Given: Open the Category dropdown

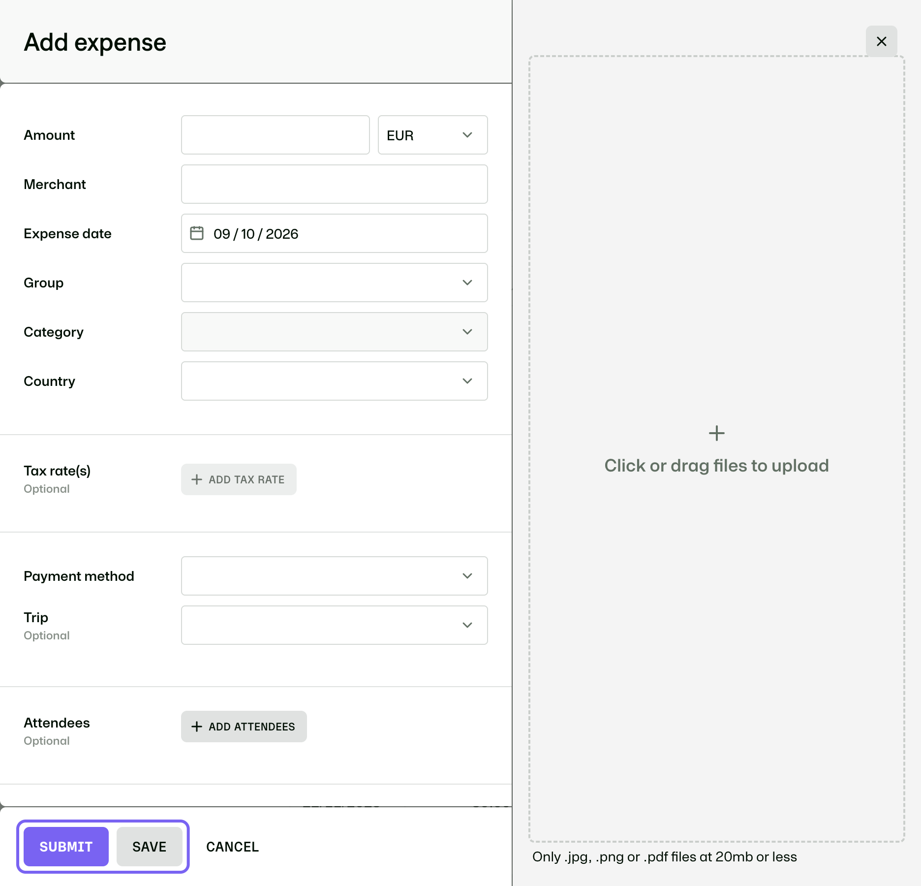Looking at the screenshot, I should click(335, 332).
